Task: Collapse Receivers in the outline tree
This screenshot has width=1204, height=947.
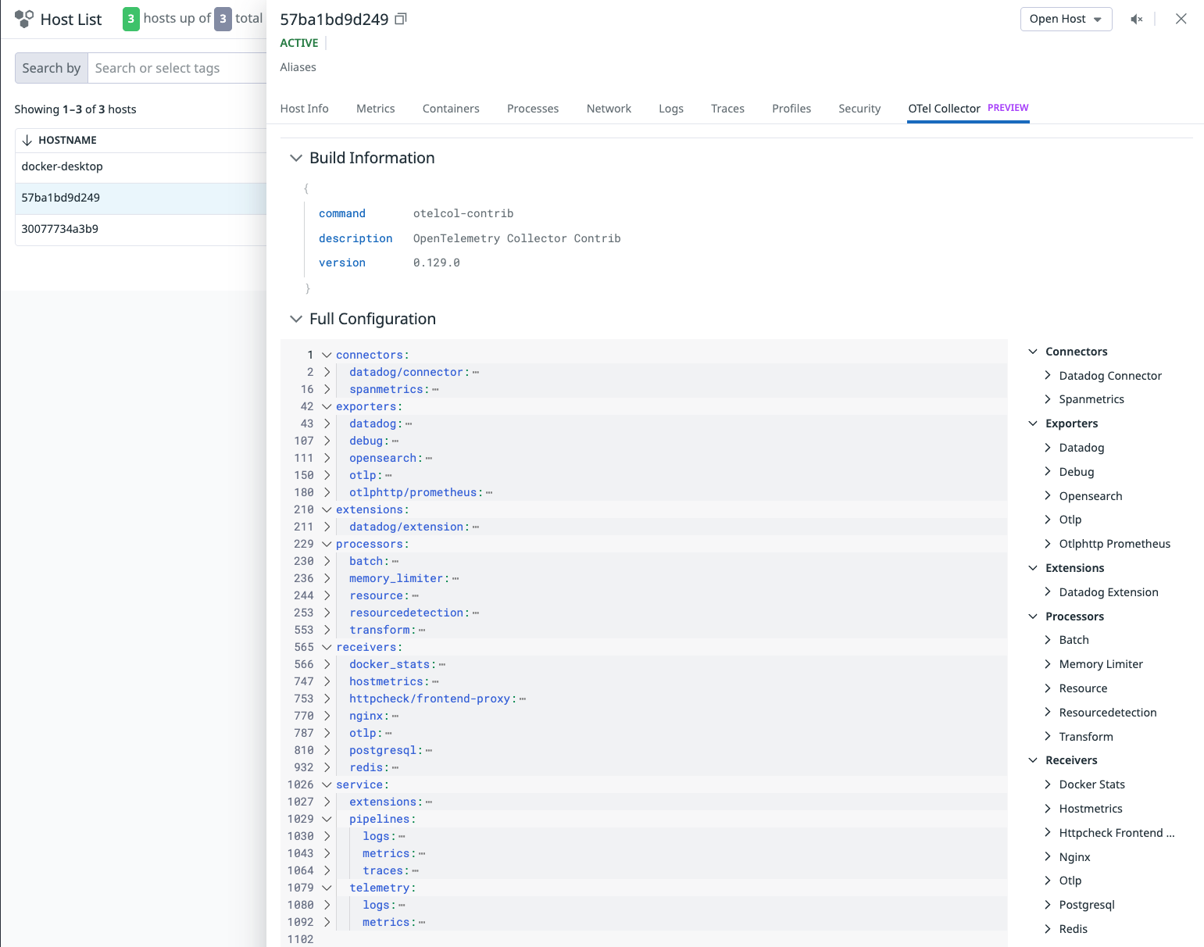Action: [x=1033, y=760]
